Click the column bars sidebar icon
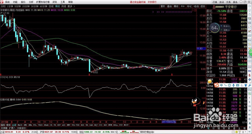The width and height of the screenshot is (252, 134). (x=249, y=23)
